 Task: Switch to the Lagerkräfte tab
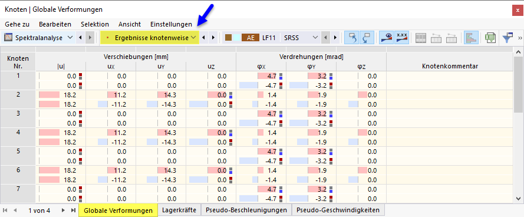coord(179,211)
